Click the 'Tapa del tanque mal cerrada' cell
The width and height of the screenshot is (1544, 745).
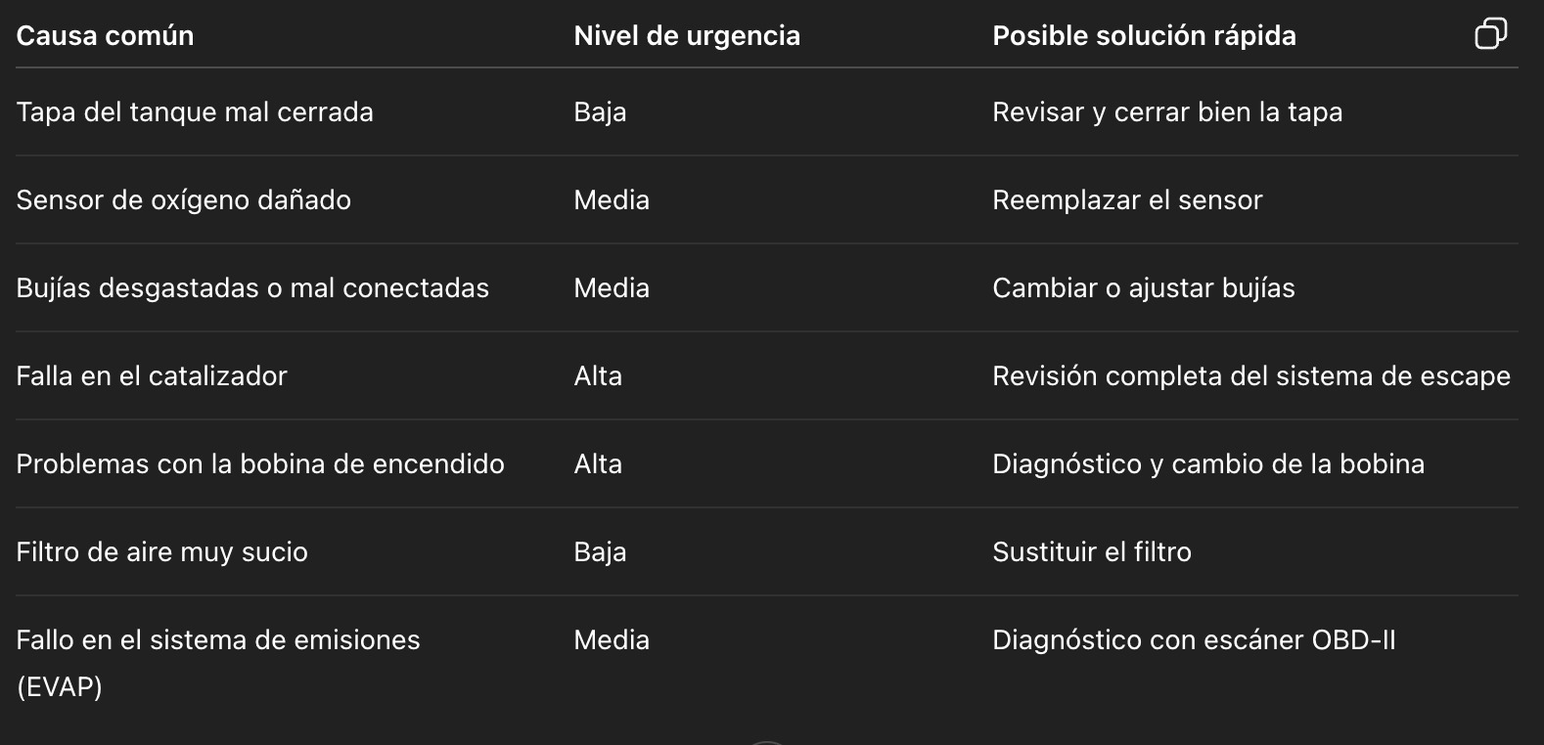195,112
